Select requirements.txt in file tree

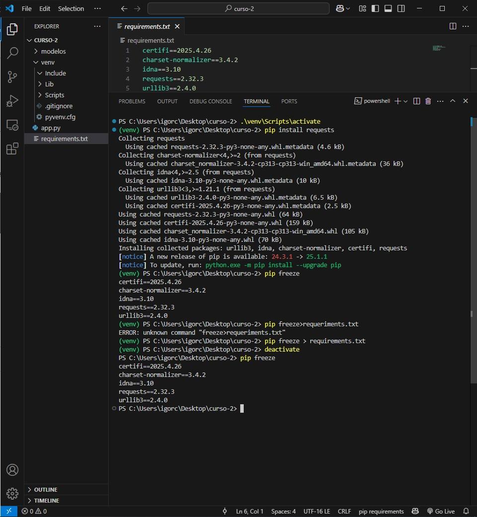pyautogui.click(x=67, y=139)
